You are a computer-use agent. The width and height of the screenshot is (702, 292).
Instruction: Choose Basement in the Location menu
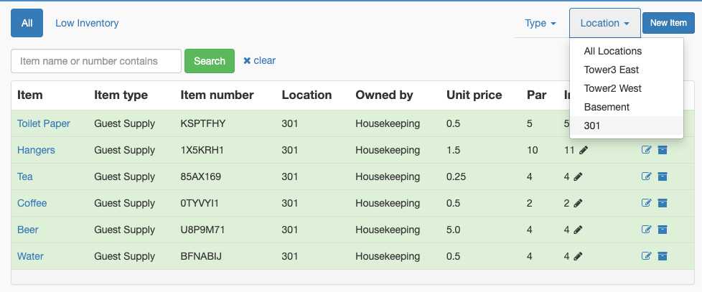(606, 107)
